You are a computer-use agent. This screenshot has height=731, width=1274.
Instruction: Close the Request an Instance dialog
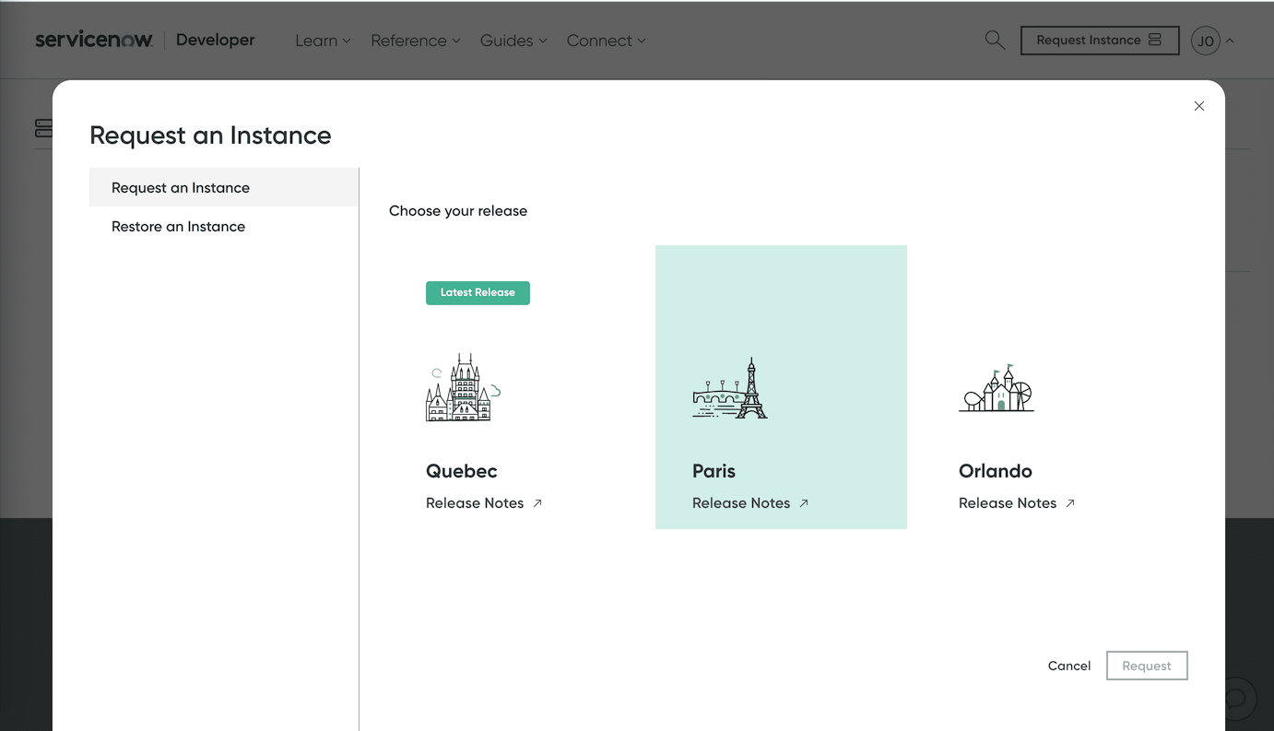1198,106
